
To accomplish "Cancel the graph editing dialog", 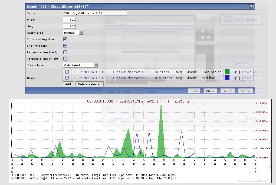I will click(x=245, y=91).
